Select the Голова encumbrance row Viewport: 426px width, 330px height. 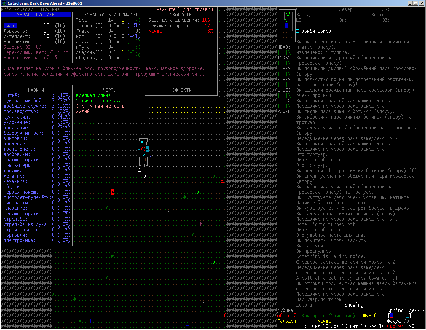[108, 26]
